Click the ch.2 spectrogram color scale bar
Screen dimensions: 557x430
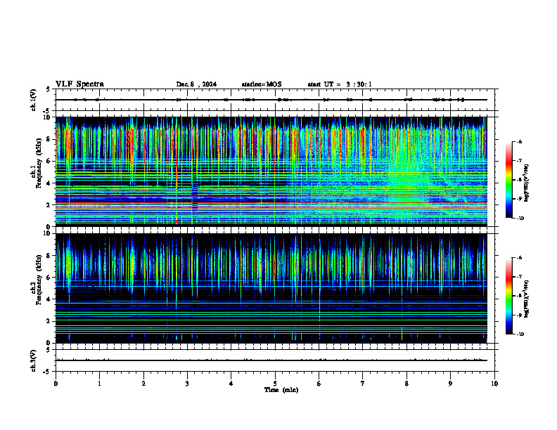pos(508,296)
